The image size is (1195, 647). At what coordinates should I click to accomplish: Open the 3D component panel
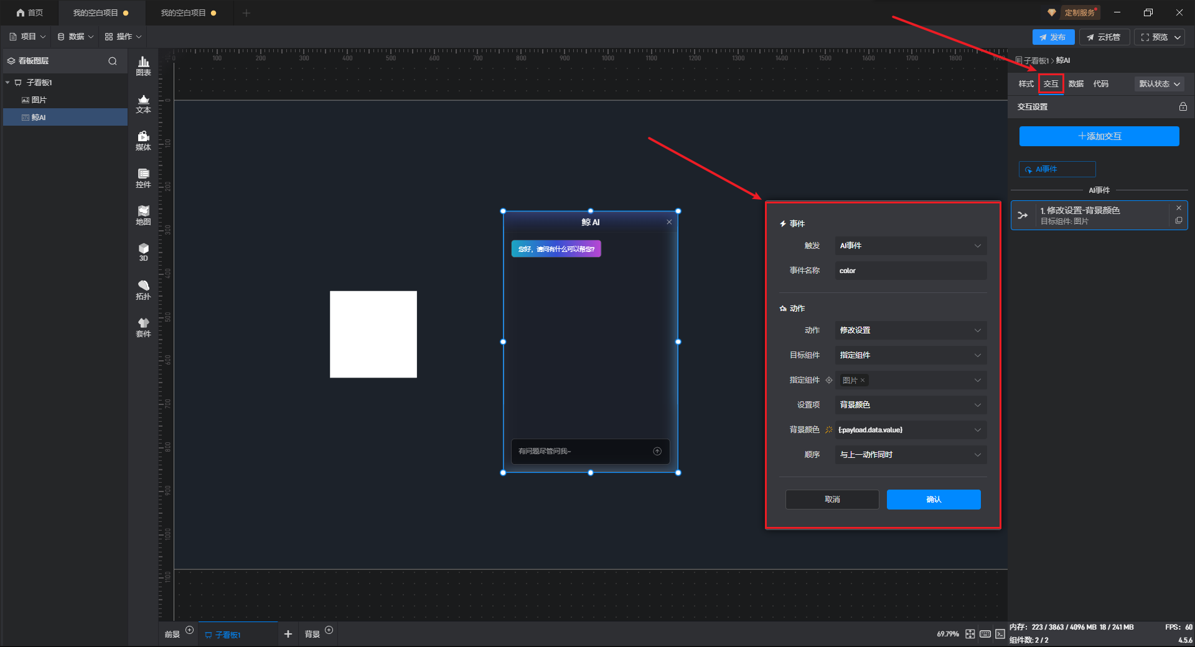tap(143, 252)
